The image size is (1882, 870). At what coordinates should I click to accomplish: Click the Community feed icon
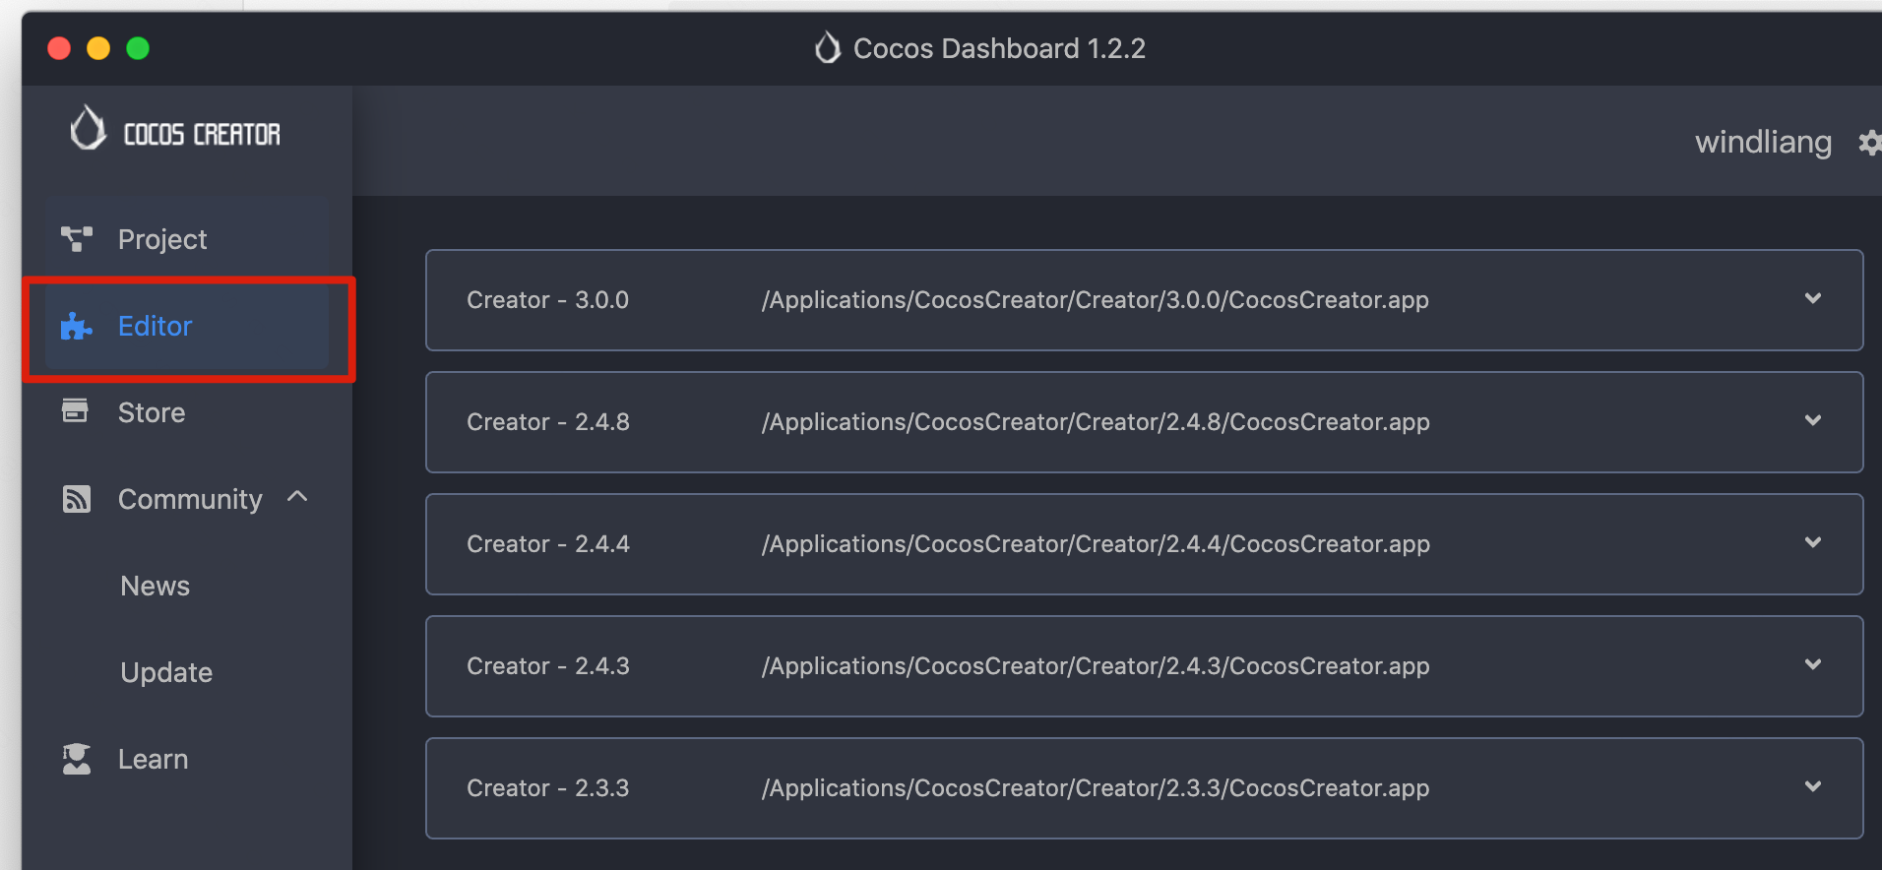point(77,499)
